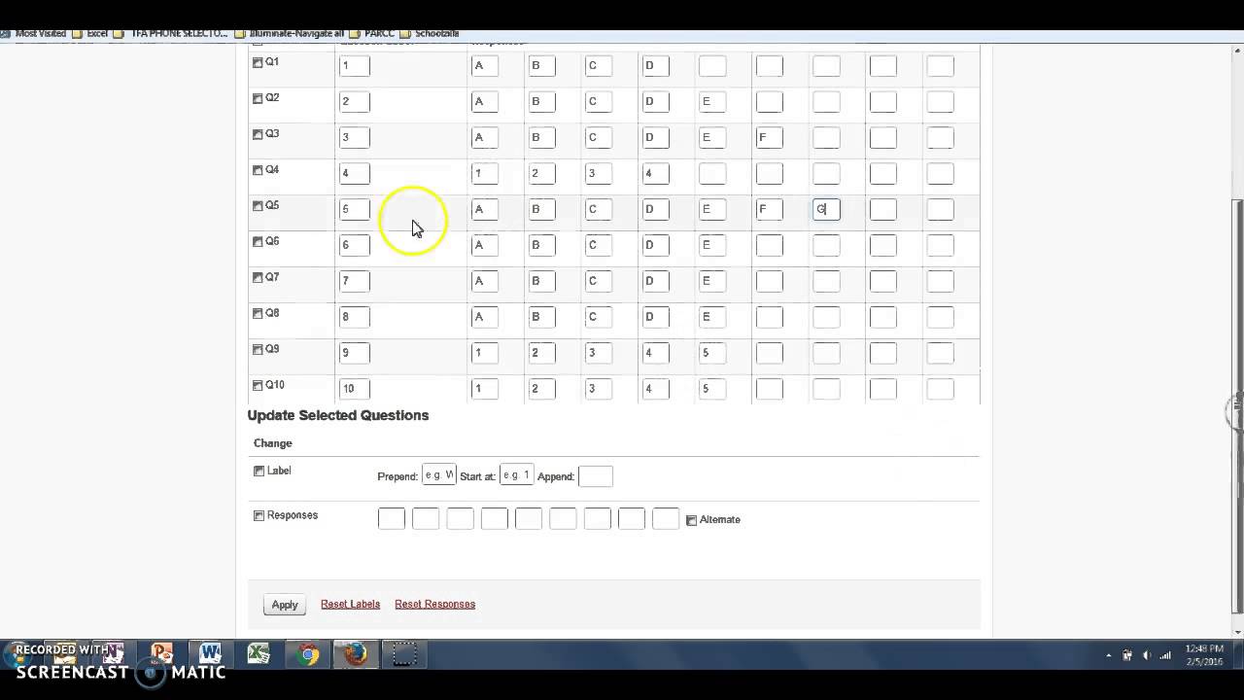
Task: Enable the Label change checkbox
Action: click(x=259, y=471)
